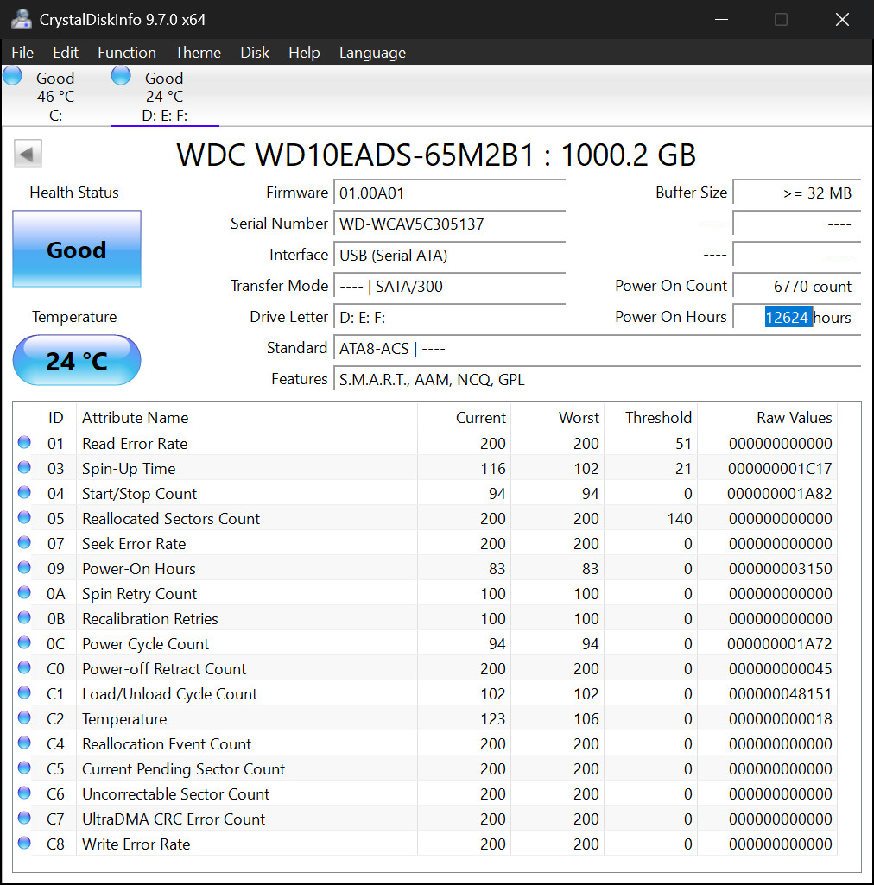Click status dot for Power-off Retract Count
The height and width of the screenshot is (885, 874).
24,667
